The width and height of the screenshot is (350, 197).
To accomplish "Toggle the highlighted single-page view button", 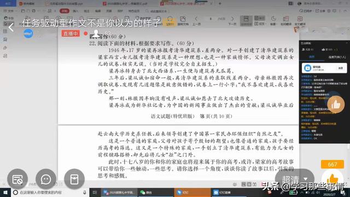I will (246, 21).
